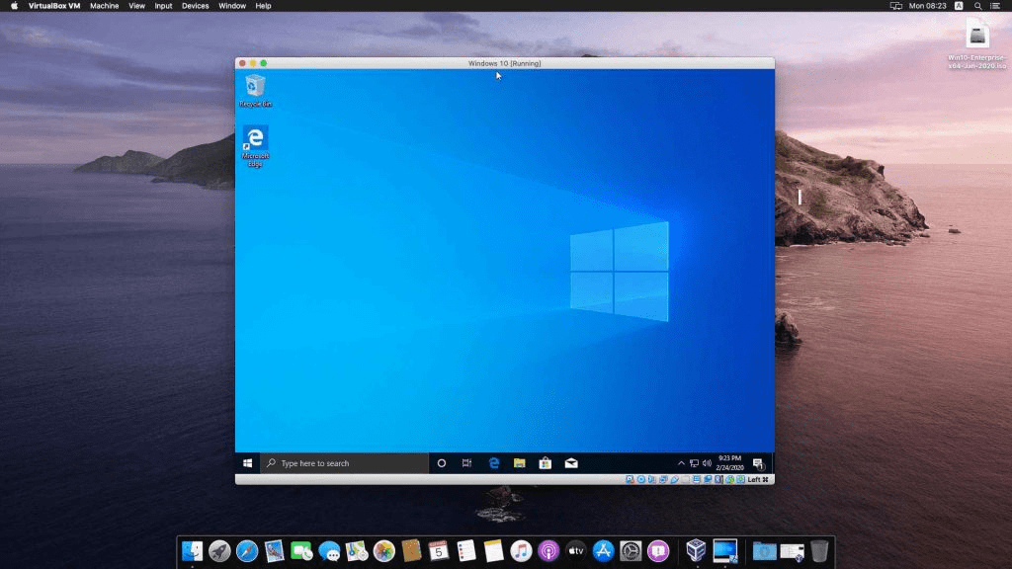Start Cortana search with the circle button
1012x569 pixels.
click(440, 462)
